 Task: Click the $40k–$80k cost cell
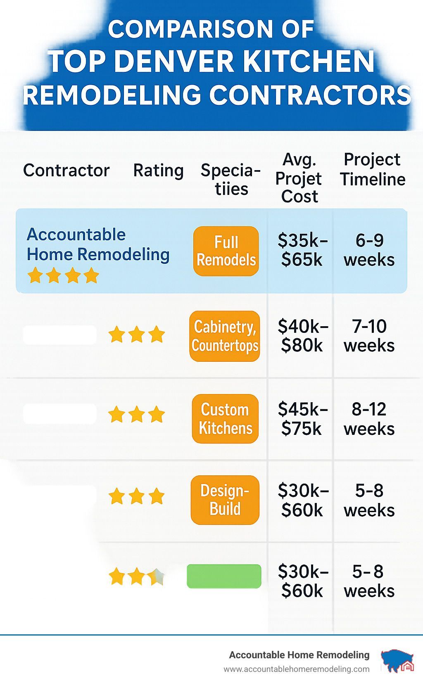click(302, 336)
